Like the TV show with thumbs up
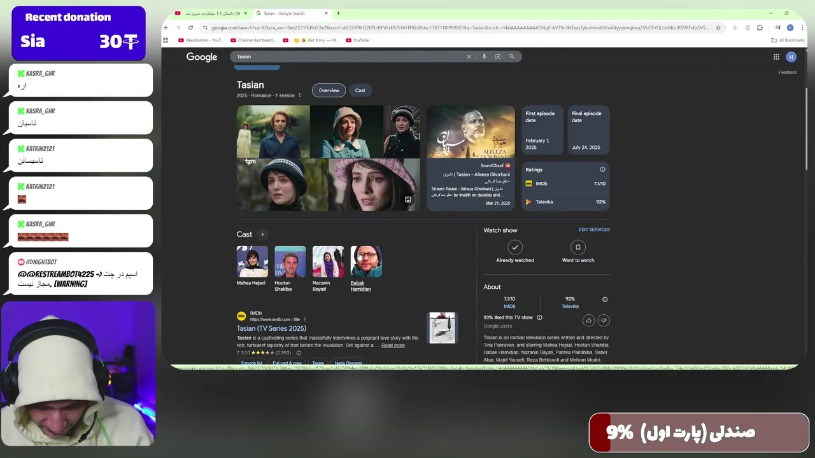Viewport: 815px width, 458px height. [588, 321]
